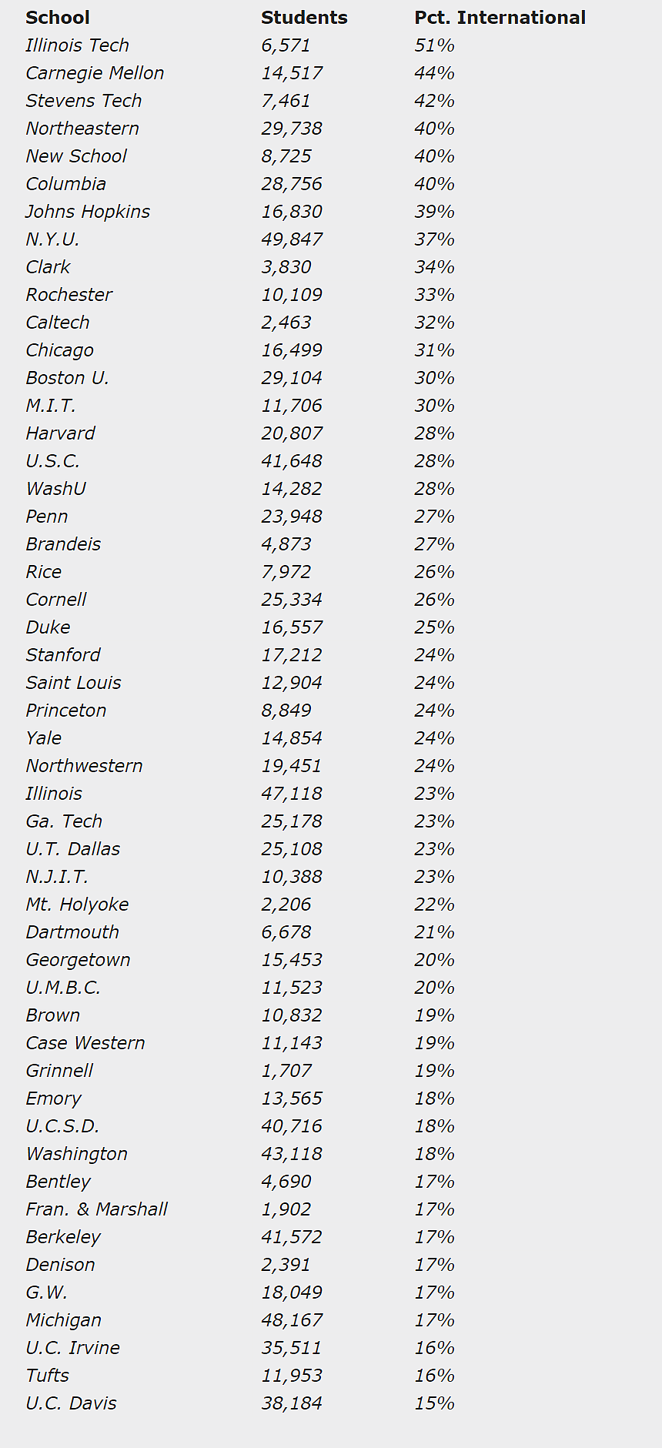Select the Caltech school name
Image resolution: width=662 pixels, height=1448 pixels.
click(x=58, y=323)
